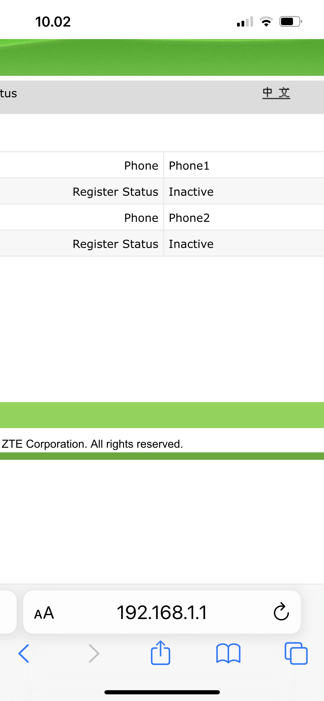Open the AA page settings menu
This screenshot has width=324, height=701.
click(44, 613)
